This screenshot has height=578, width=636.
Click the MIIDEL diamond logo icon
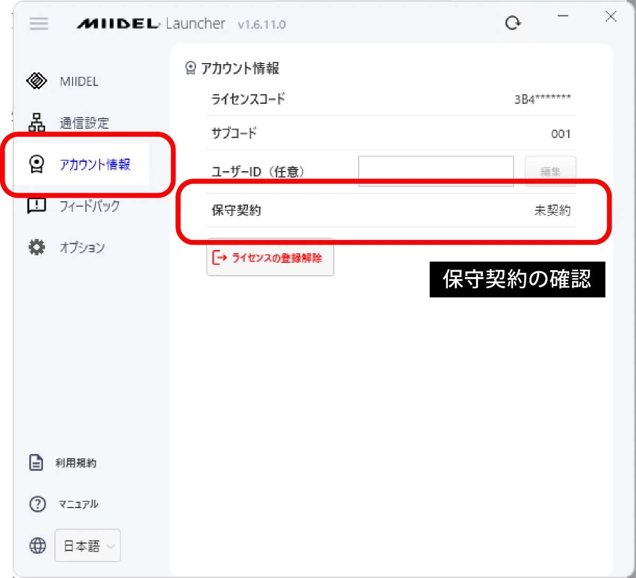37,82
